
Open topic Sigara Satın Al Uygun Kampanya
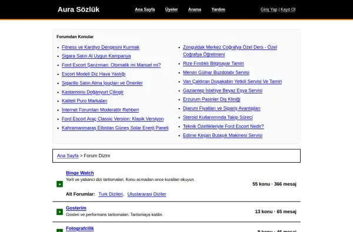tap(96, 56)
